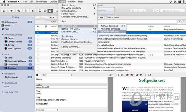Toggle the Match Words checkbox
Screen dimensions: 186x112
tap(106, 18)
